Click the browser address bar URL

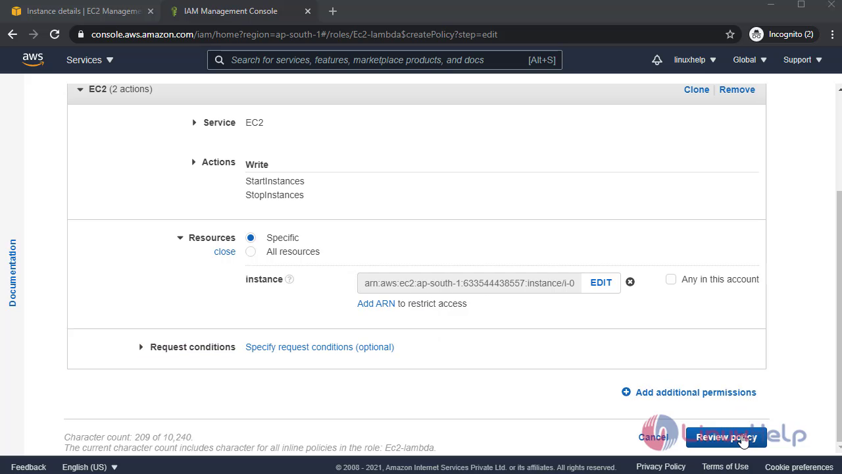point(294,34)
